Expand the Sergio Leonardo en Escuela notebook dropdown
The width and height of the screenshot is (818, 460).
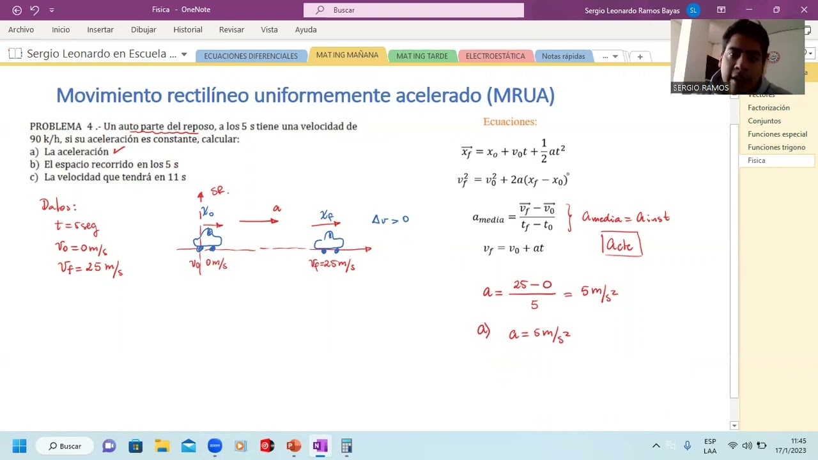click(184, 54)
